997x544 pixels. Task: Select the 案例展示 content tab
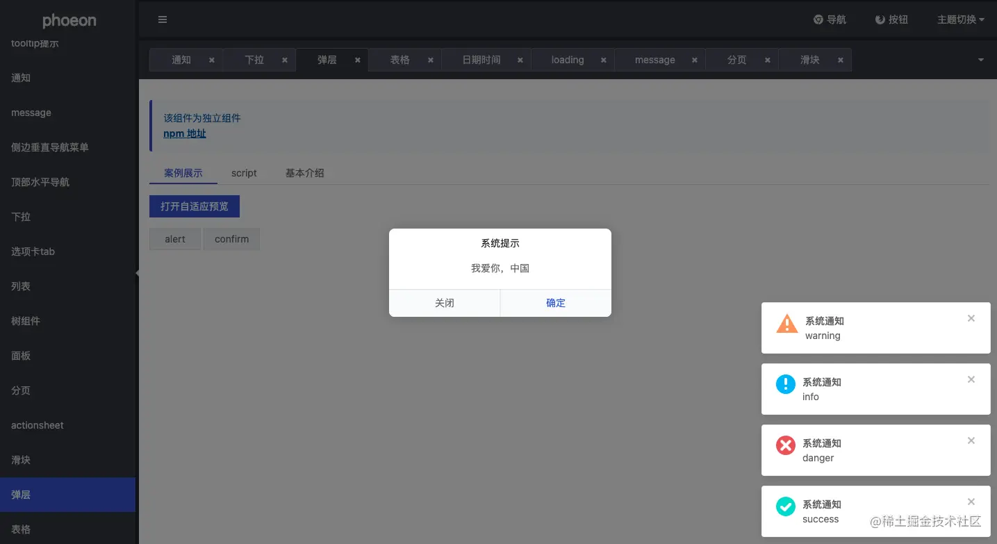183,173
